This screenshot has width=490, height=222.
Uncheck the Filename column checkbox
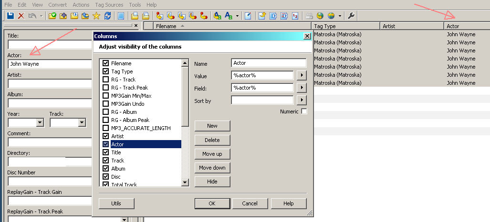click(x=105, y=63)
